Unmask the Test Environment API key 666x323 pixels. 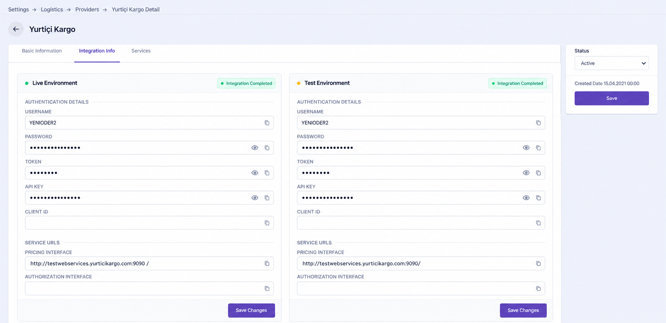[526, 198]
